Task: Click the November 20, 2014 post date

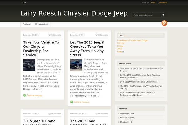Action: 31,114
